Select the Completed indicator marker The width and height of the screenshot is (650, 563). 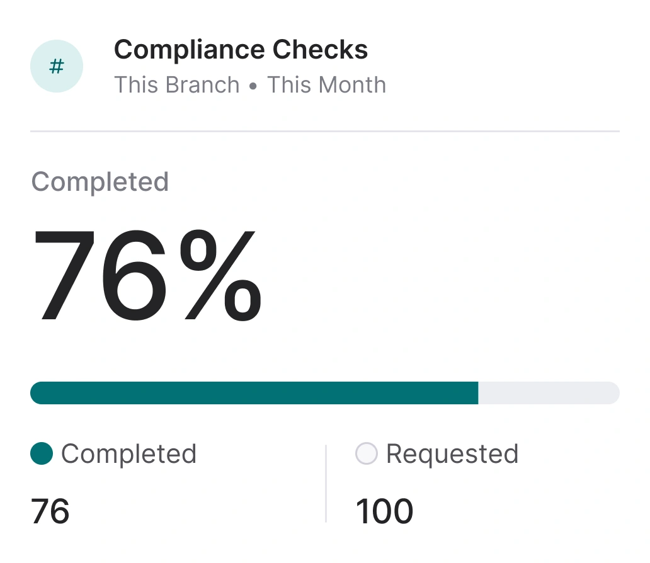coord(41,453)
